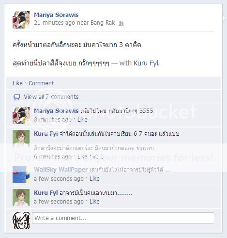This screenshot has width=227, height=238.
Task: Like the post by Mariya Sorawis
Action: pos(17,83)
